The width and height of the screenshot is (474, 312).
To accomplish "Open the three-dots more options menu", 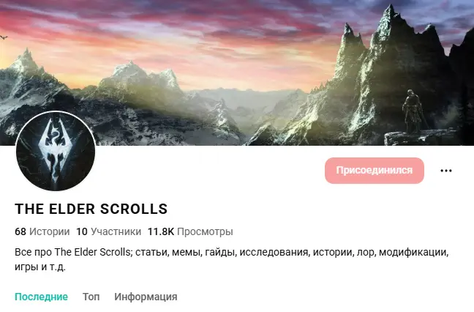I will coord(446,171).
